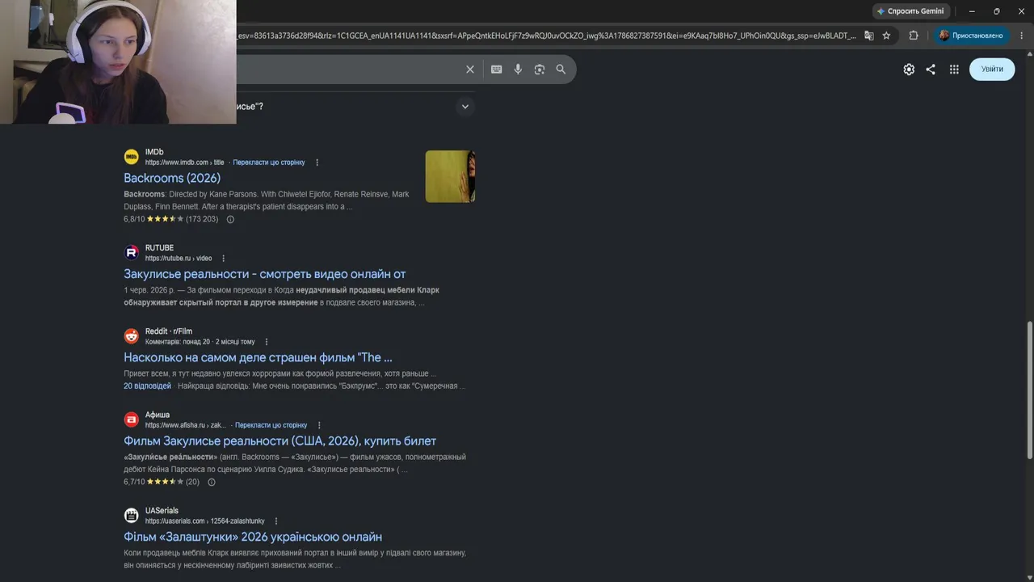Click the share icon next to settings
Image resolution: width=1034 pixels, height=582 pixels.
[x=931, y=70]
